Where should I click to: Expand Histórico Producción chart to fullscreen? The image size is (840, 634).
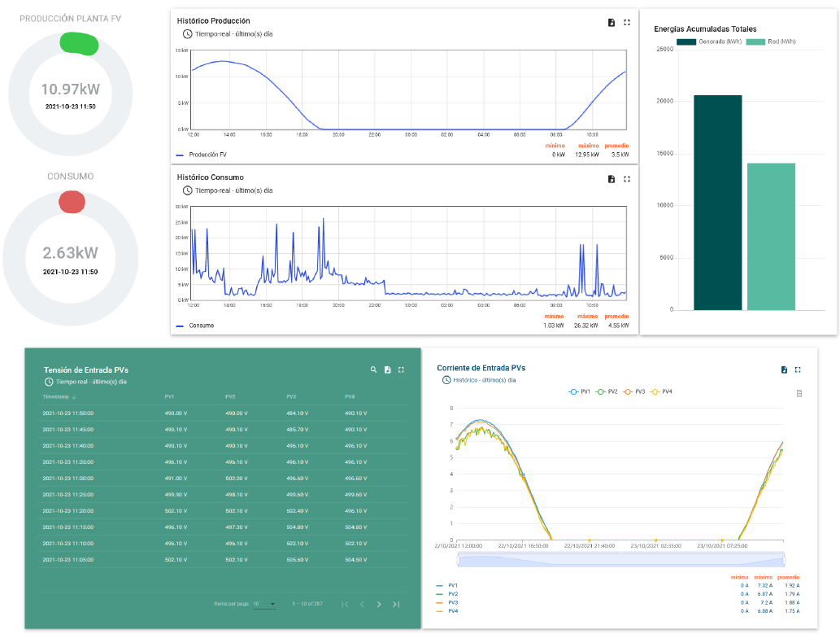click(x=627, y=22)
